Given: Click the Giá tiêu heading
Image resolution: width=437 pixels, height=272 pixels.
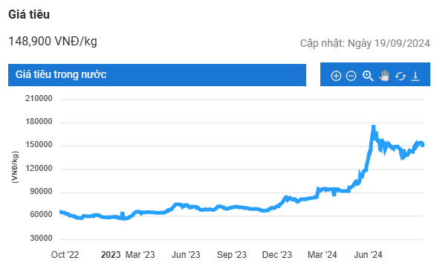Looking at the screenshot, I should (29, 15).
